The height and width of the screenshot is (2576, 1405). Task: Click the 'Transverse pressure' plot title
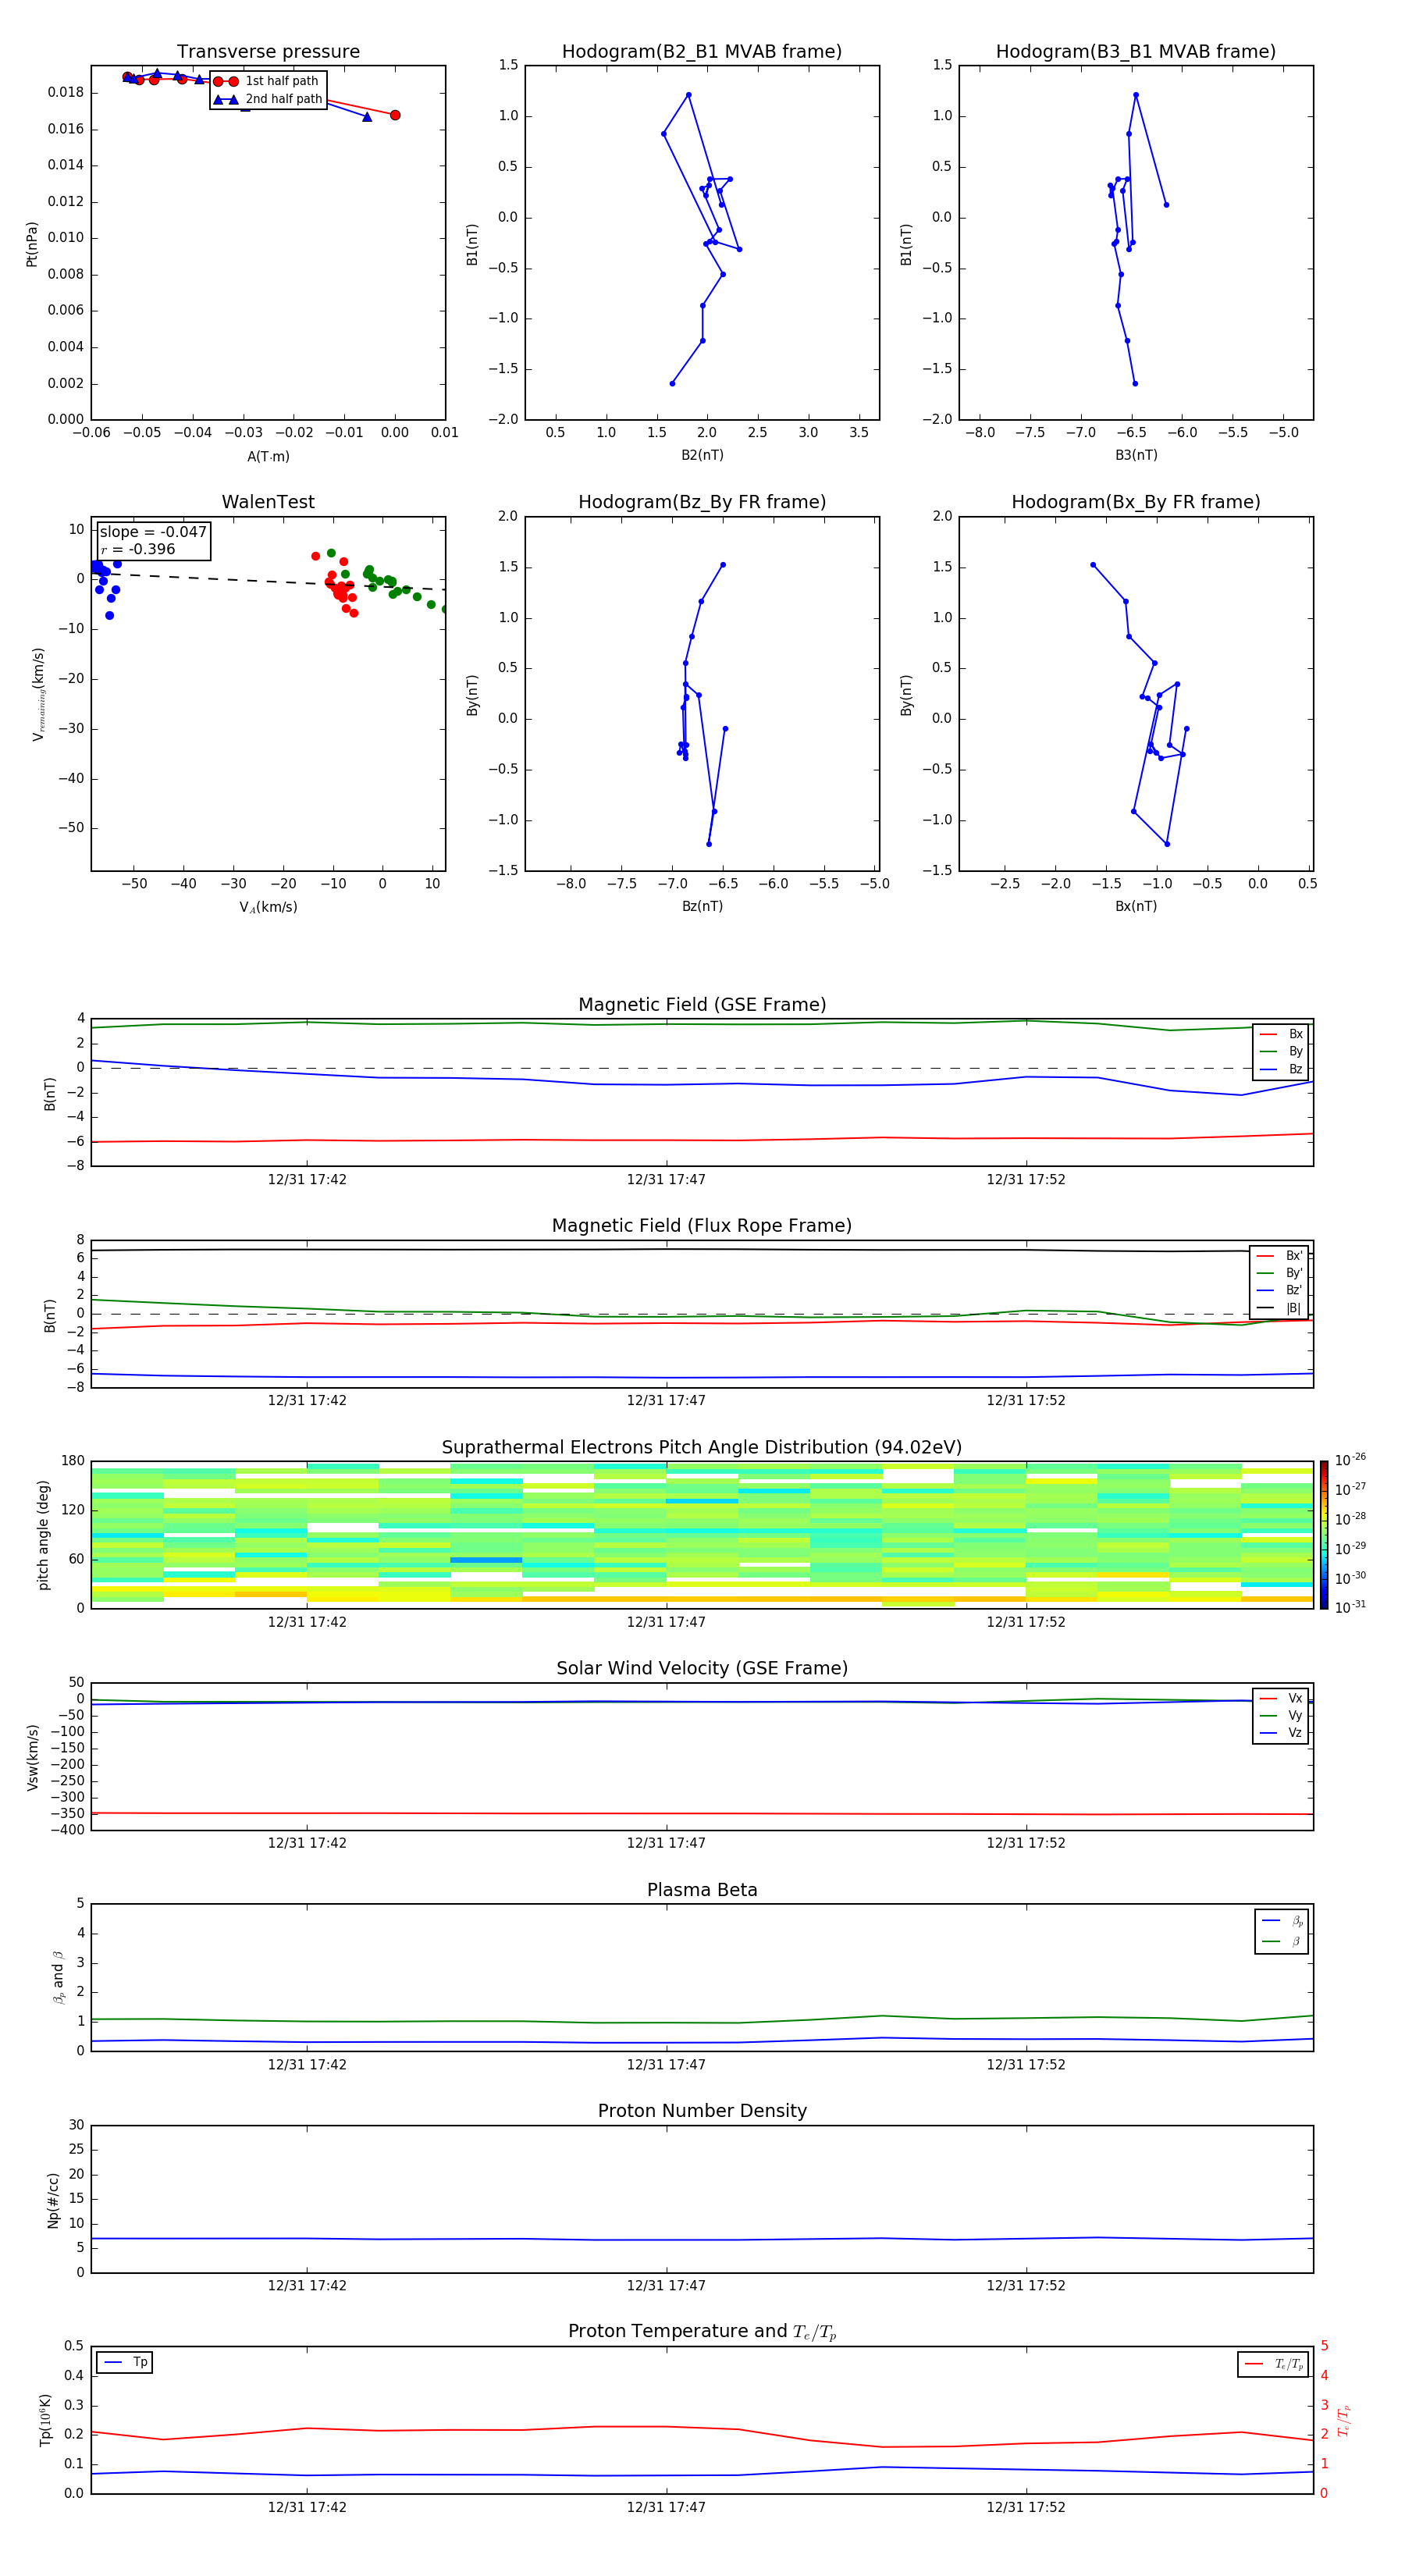268,52
